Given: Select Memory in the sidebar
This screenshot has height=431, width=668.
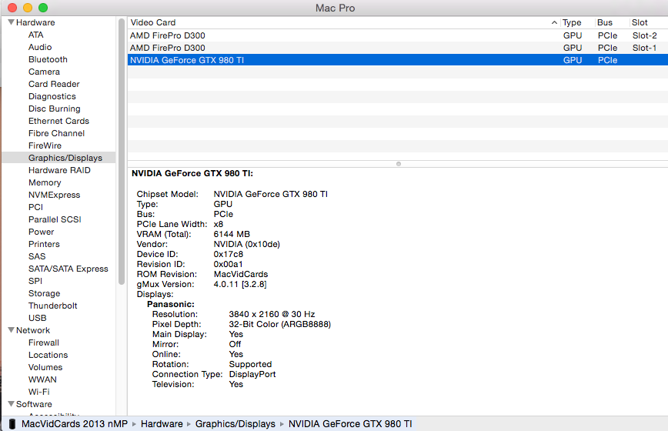Looking at the screenshot, I should point(45,182).
